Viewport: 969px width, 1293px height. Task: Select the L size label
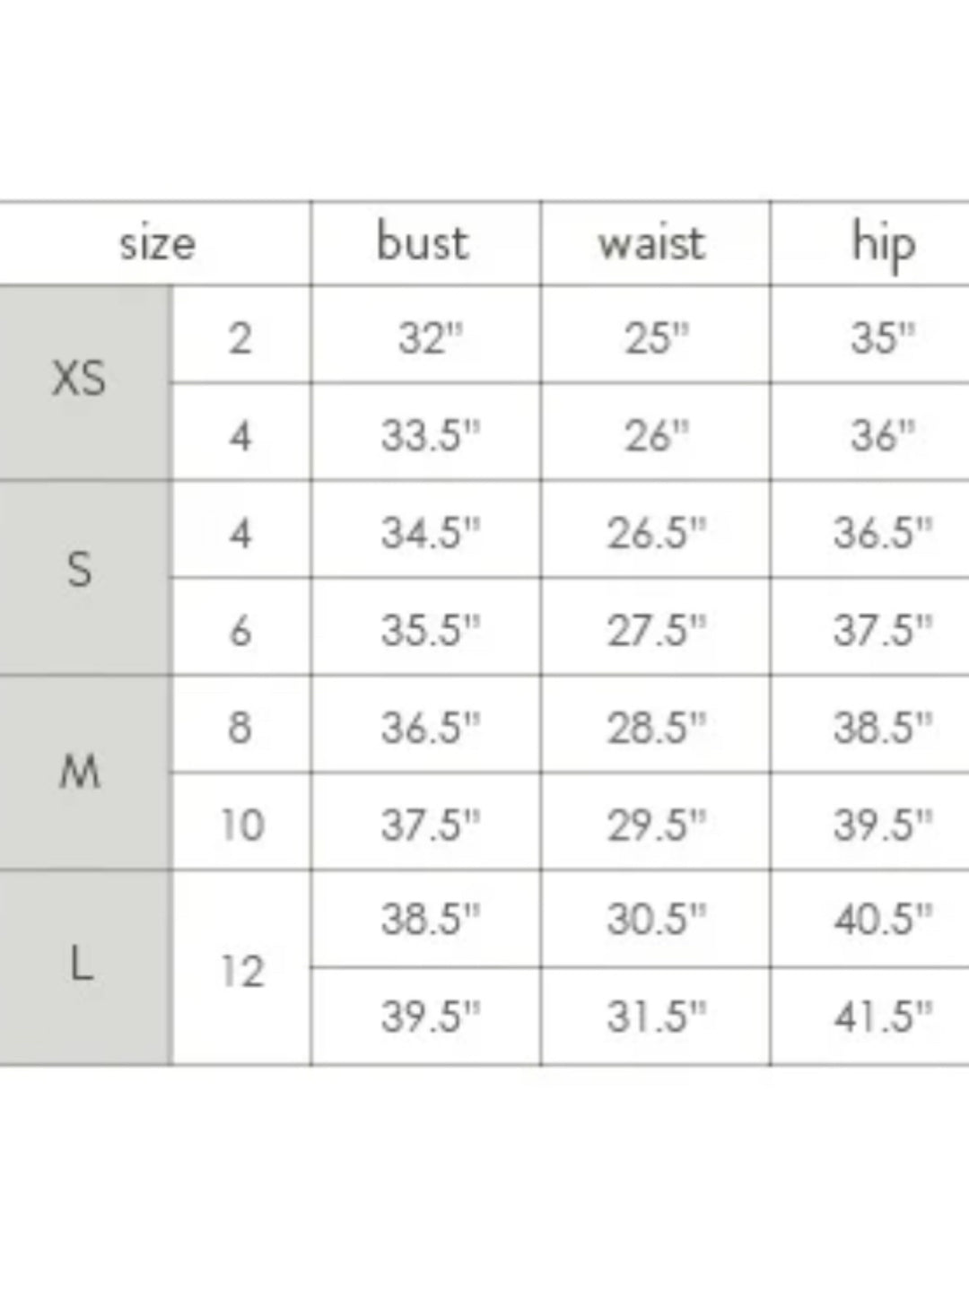pos(81,965)
